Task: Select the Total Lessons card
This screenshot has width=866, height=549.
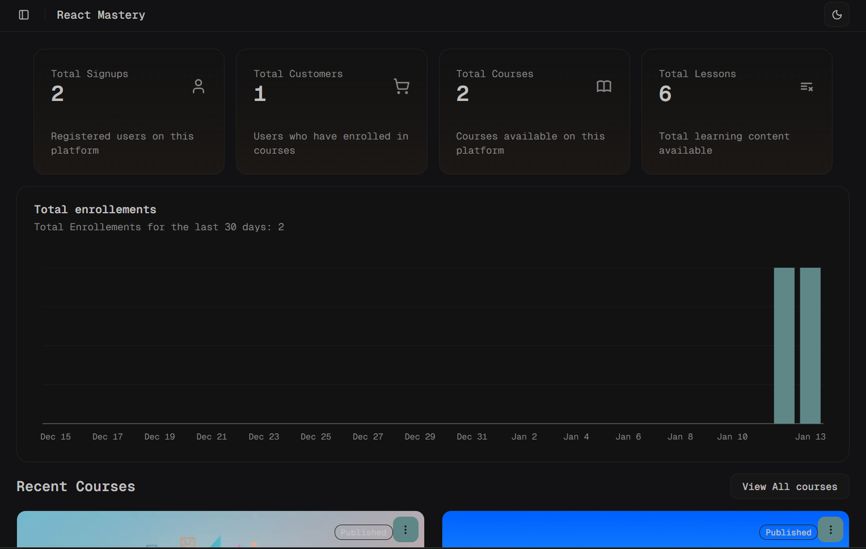Action: pos(736,112)
